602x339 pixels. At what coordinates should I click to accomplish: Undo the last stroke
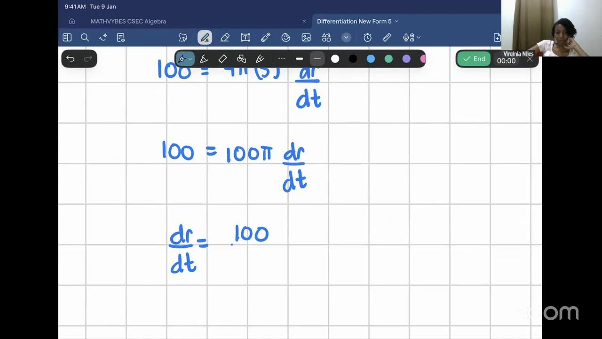tap(70, 59)
